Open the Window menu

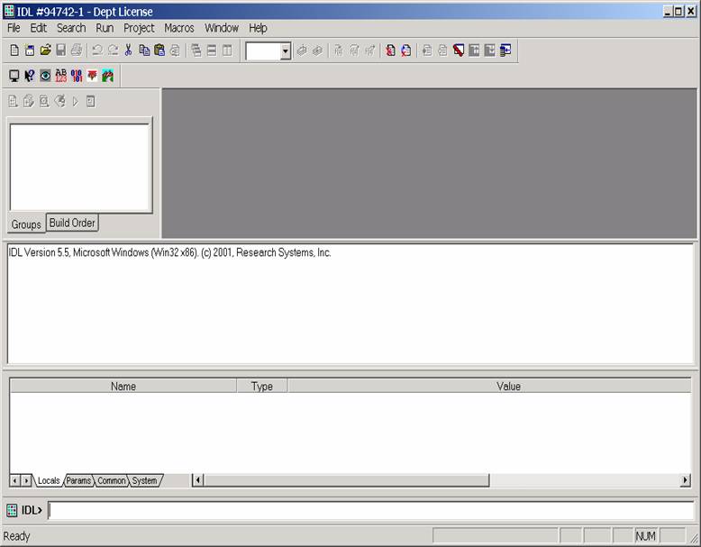click(x=222, y=28)
